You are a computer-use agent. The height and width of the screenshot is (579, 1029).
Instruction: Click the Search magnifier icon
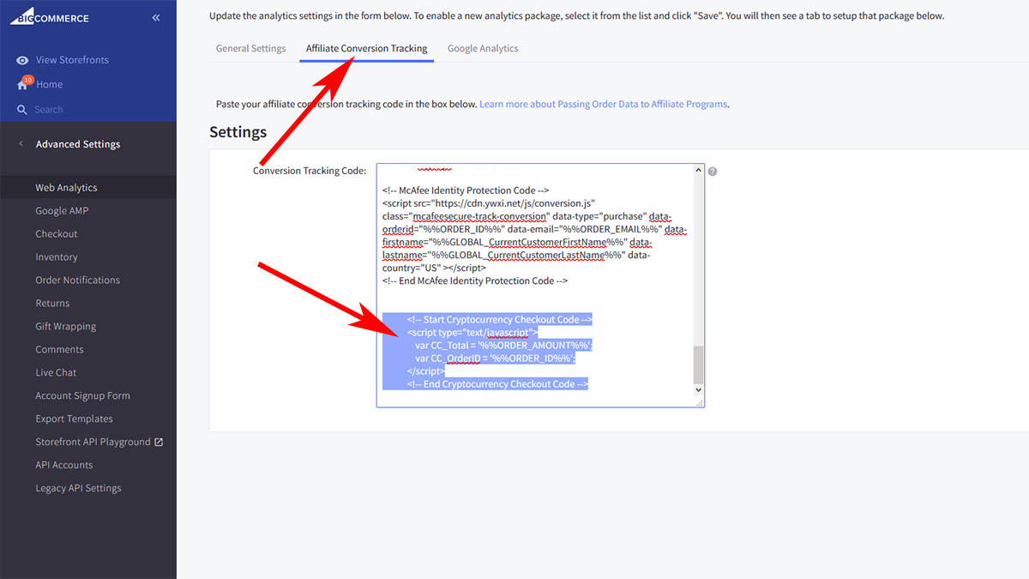[22, 110]
